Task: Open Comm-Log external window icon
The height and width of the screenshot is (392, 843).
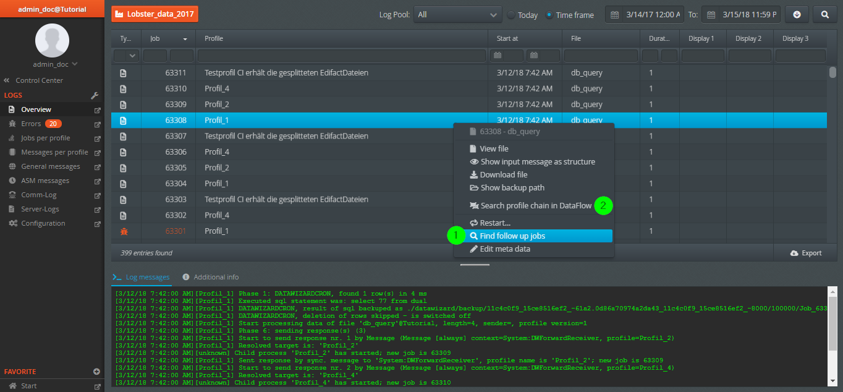Action: [96, 195]
